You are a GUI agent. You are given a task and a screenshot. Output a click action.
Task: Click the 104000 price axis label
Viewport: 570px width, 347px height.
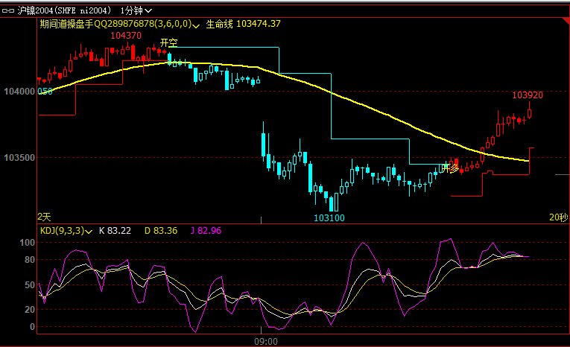point(18,91)
